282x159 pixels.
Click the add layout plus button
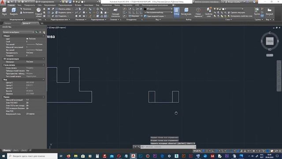30,150
